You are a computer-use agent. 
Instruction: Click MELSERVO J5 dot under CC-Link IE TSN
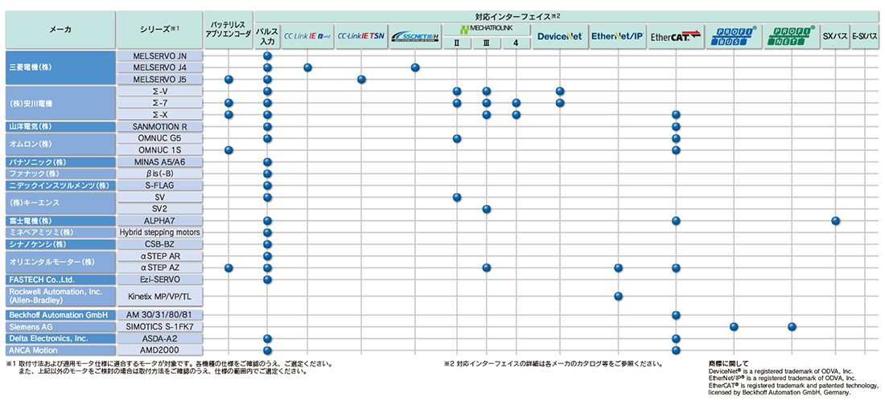pos(361,80)
